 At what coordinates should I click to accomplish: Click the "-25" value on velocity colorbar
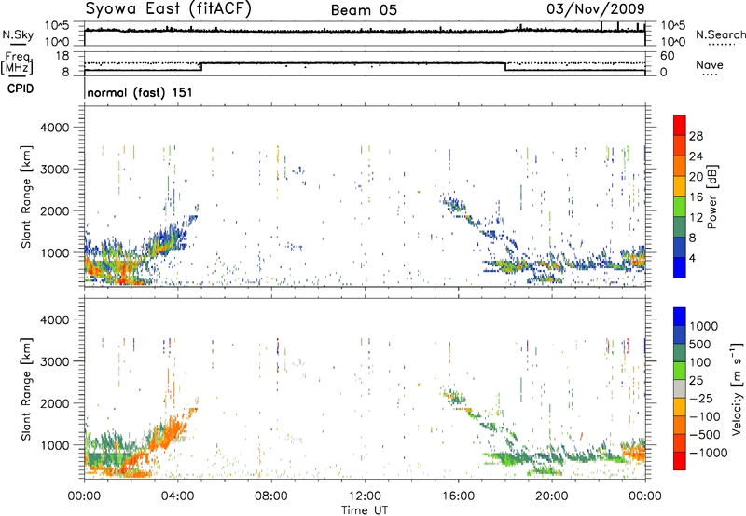(702, 399)
